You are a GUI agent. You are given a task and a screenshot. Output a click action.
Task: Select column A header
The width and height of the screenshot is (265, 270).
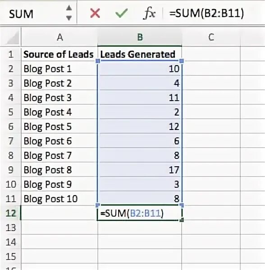(59, 37)
